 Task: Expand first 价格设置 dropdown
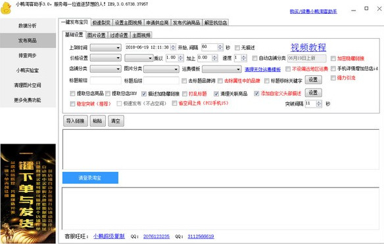tap(106, 58)
